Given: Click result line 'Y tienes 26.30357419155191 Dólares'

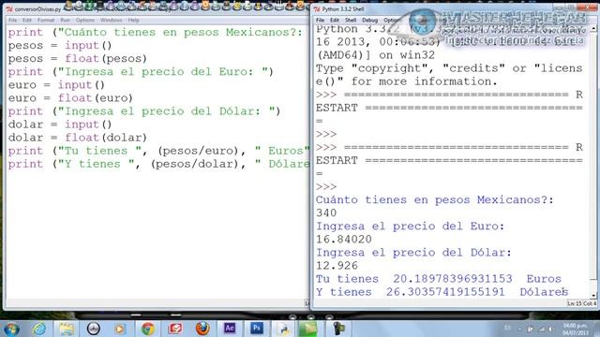Looking at the screenshot, I should click(x=442, y=292).
